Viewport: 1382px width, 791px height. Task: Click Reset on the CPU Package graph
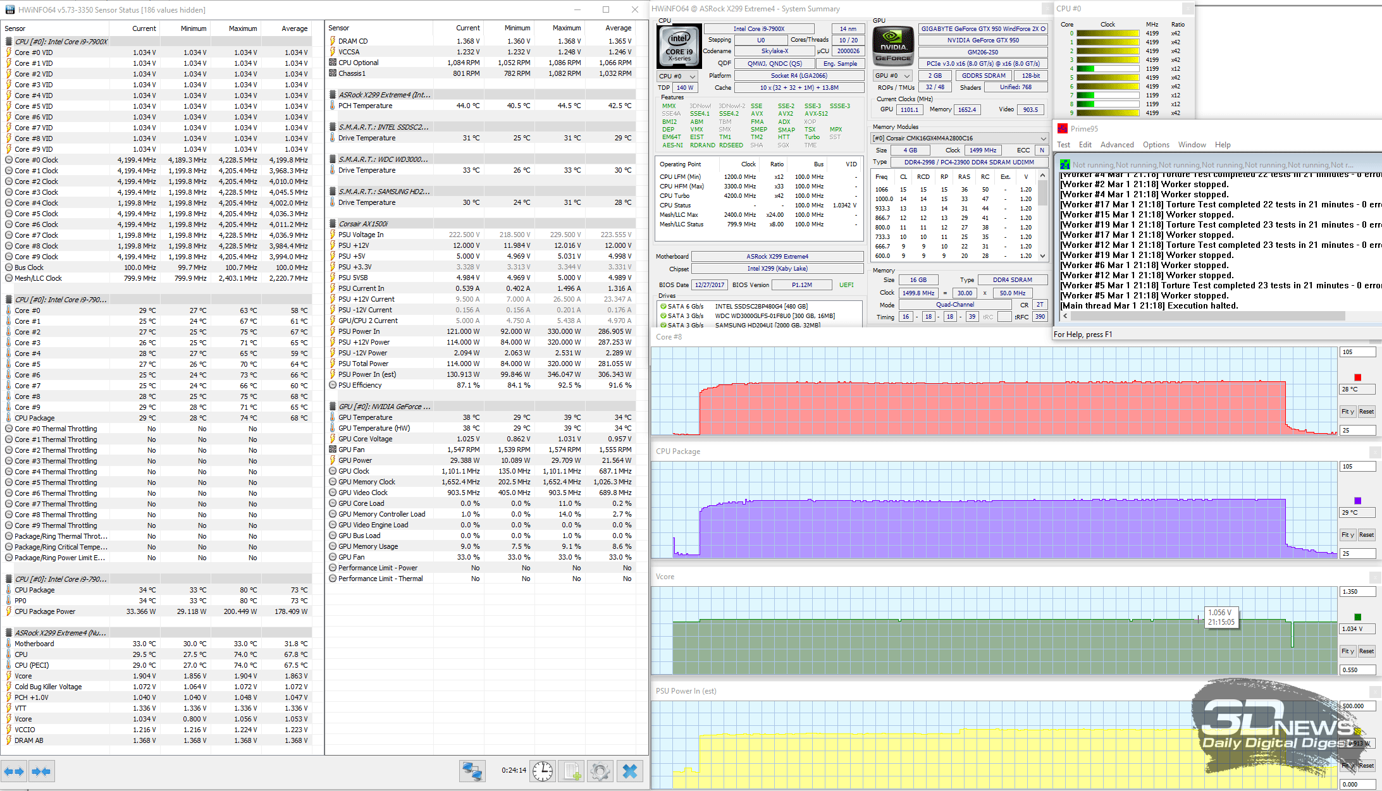point(1366,535)
